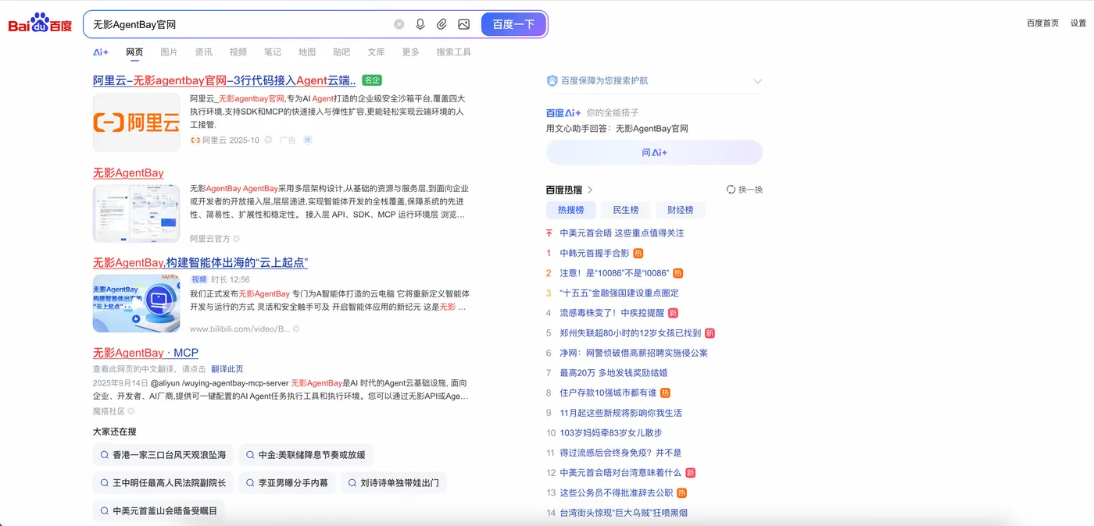Open 设置 menu in header

(1078, 23)
